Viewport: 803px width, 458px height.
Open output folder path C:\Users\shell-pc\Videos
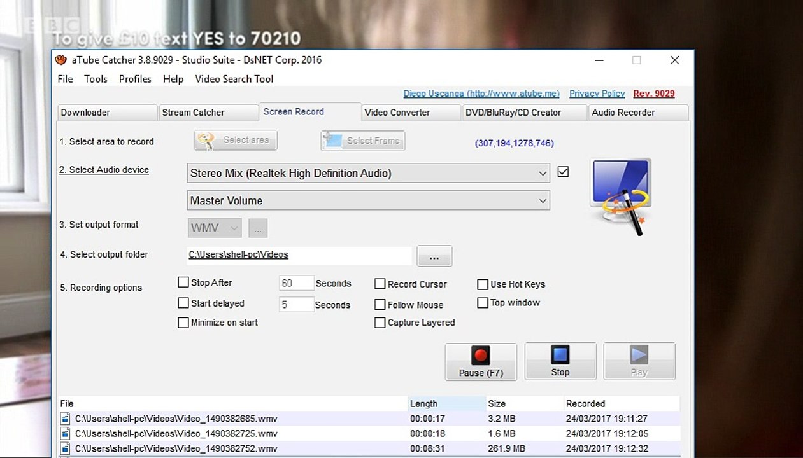click(x=238, y=254)
